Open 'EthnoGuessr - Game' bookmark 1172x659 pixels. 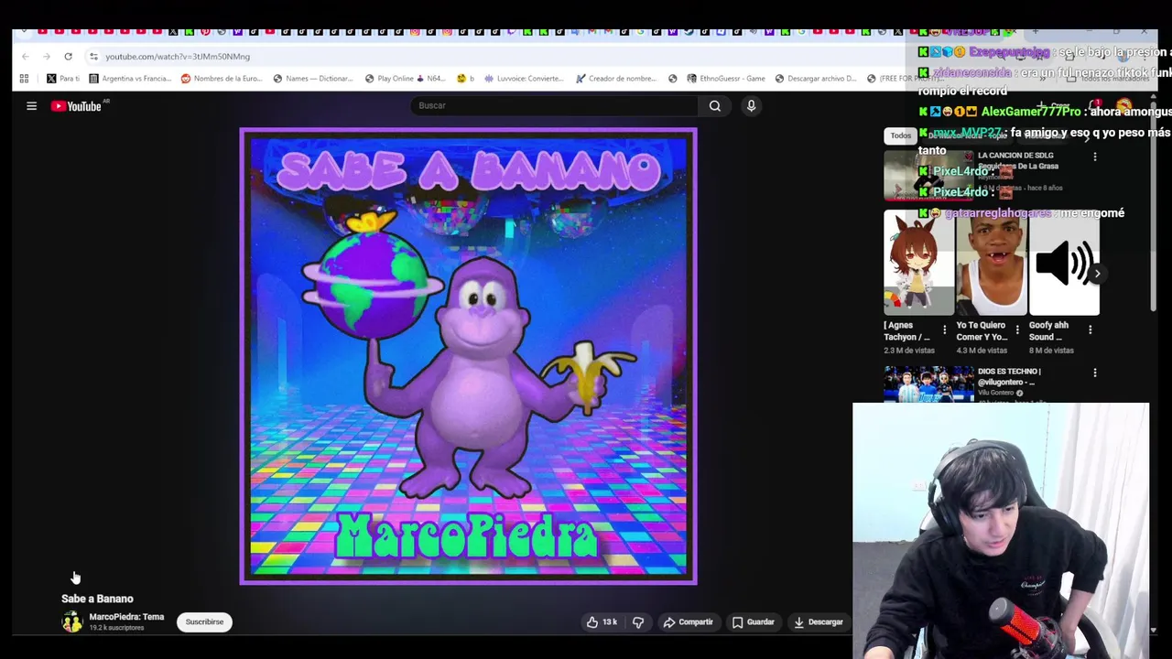tap(726, 79)
